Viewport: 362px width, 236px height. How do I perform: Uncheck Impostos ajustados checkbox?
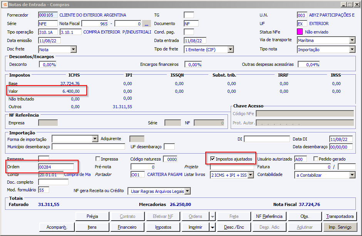(x=213, y=159)
